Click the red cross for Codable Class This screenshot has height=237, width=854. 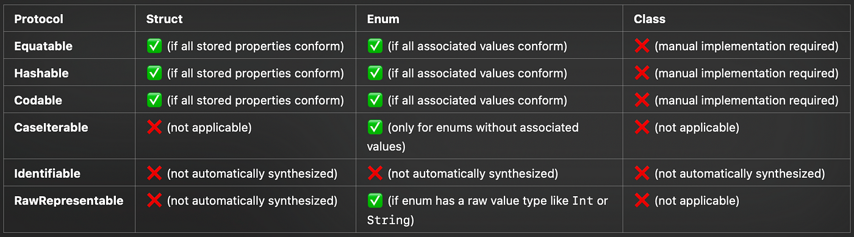[x=642, y=100]
